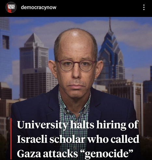Click the headline line starting with 'Gaza attacks'
152x160 pixels.
(x=75, y=154)
